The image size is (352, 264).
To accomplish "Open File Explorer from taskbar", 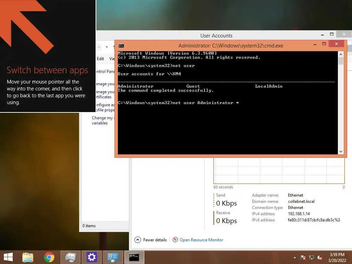I will click(x=28, y=257).
